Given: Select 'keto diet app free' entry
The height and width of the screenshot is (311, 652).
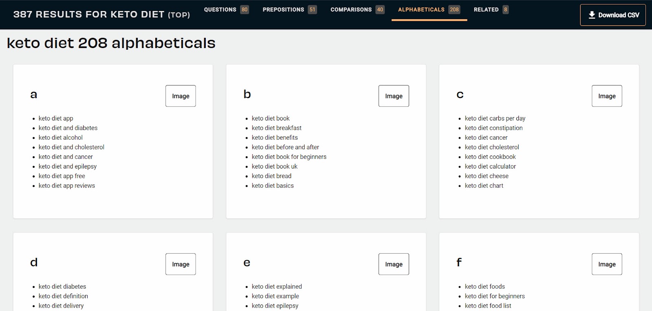Looking at the screenshot, I should (x=62, y=176).
